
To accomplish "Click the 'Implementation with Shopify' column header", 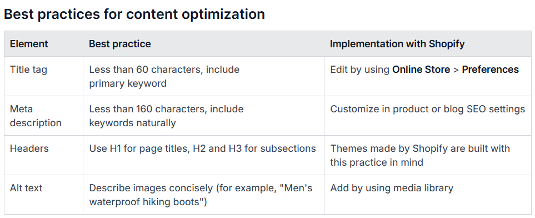I will pos(428,44).
